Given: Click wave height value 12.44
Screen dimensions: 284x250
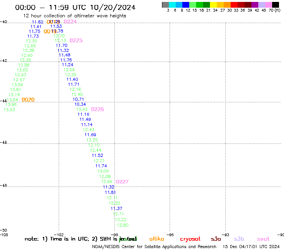Looking at the screenshot, I should (x=96, y=150).
